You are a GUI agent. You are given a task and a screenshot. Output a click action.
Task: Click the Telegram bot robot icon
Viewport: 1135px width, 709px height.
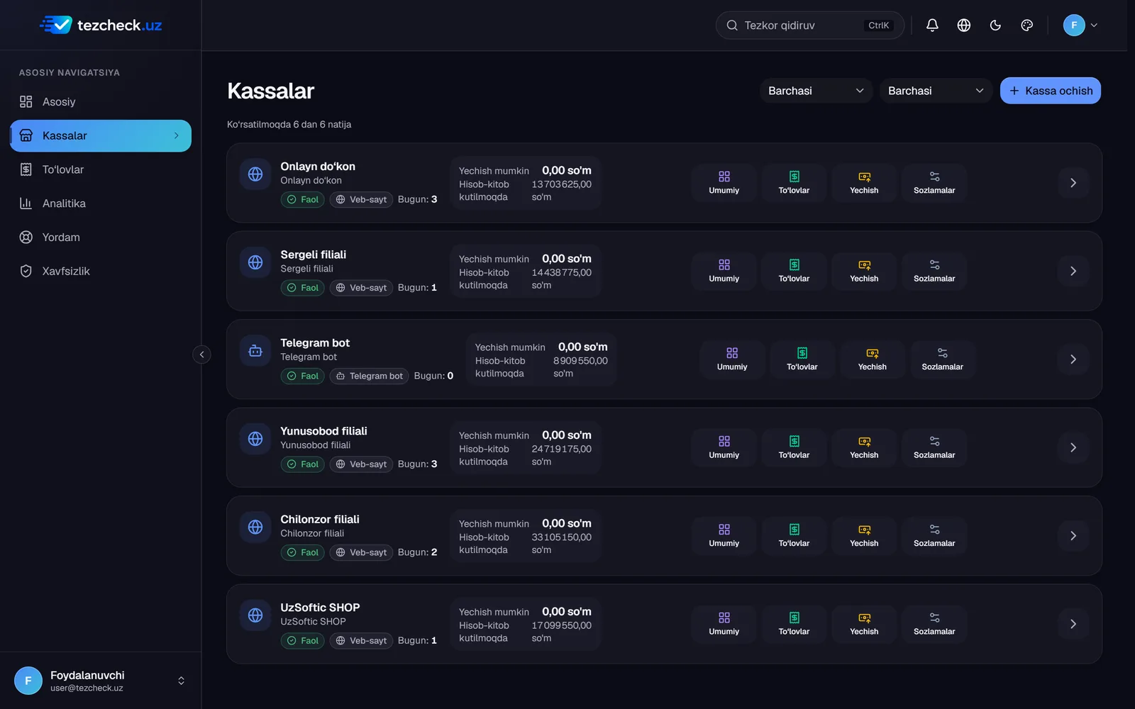[x=255, y=351]
